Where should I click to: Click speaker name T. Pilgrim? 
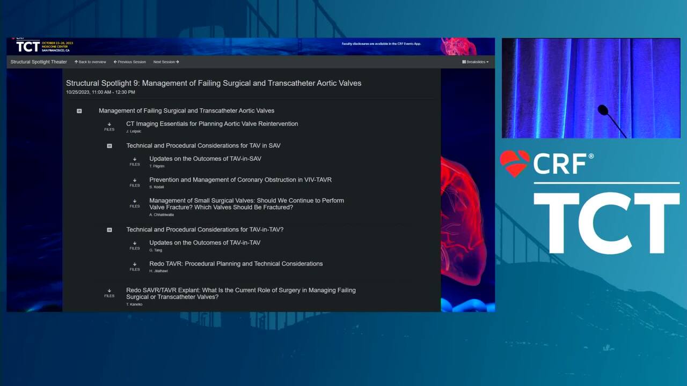tap(157, 166)
